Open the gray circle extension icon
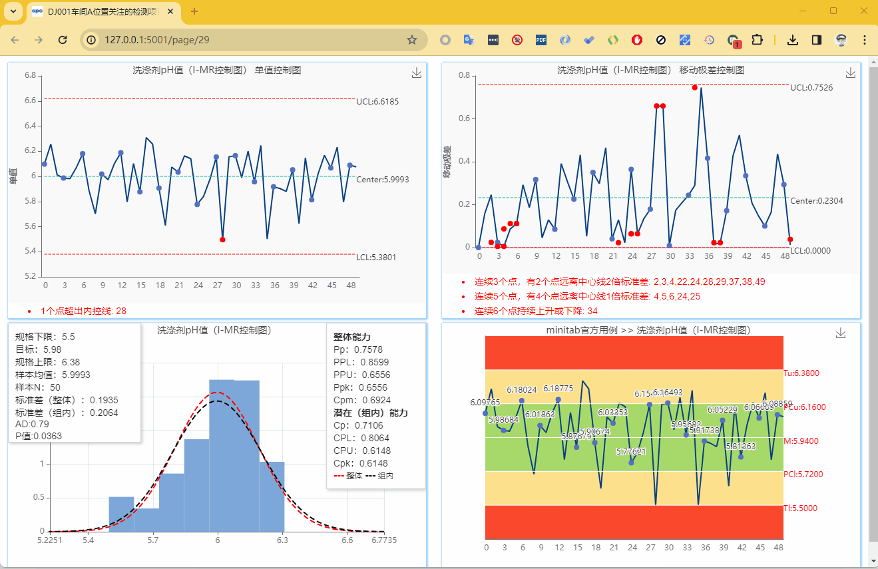The image size is (878, 569). [445, 40]
